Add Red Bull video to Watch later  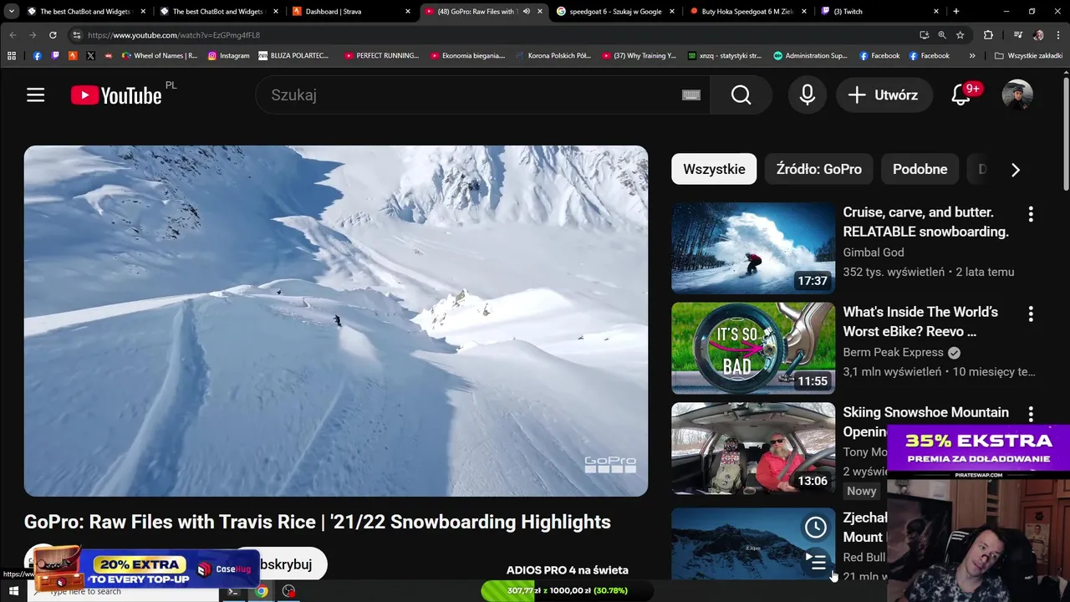click(x=815, y=527)
